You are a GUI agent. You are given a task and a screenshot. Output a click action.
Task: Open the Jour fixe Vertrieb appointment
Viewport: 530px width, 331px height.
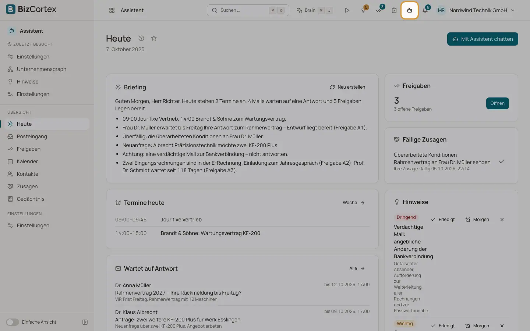[x=242, y=220]
